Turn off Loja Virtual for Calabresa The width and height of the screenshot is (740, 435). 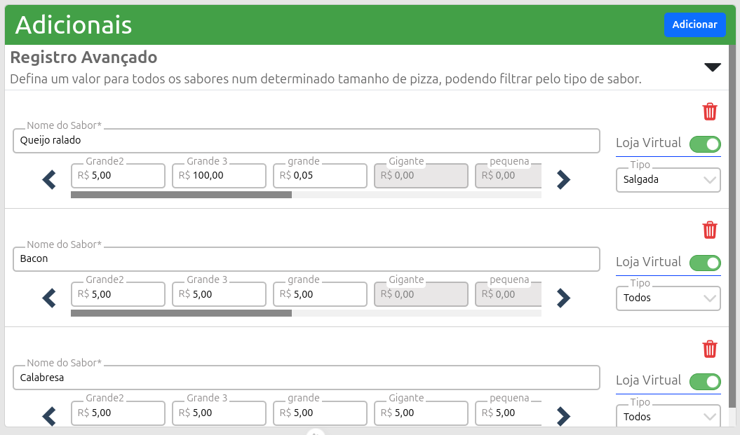[x=705, y=382]
